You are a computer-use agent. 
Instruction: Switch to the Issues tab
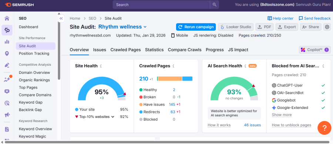coord(100,50)
